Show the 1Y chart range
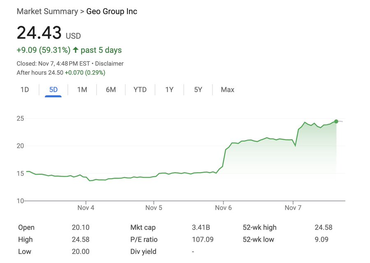The height and width of the screenshot is (263, 370). [169, 90]
